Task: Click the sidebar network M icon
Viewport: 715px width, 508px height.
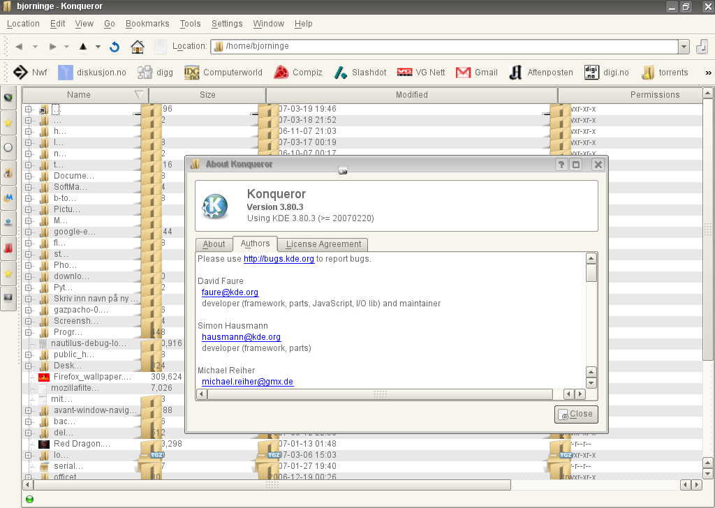Action: tap(8, 197)
